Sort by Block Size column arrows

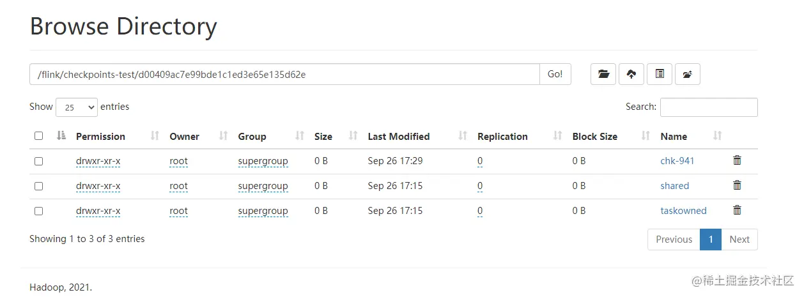pos(646,136)
